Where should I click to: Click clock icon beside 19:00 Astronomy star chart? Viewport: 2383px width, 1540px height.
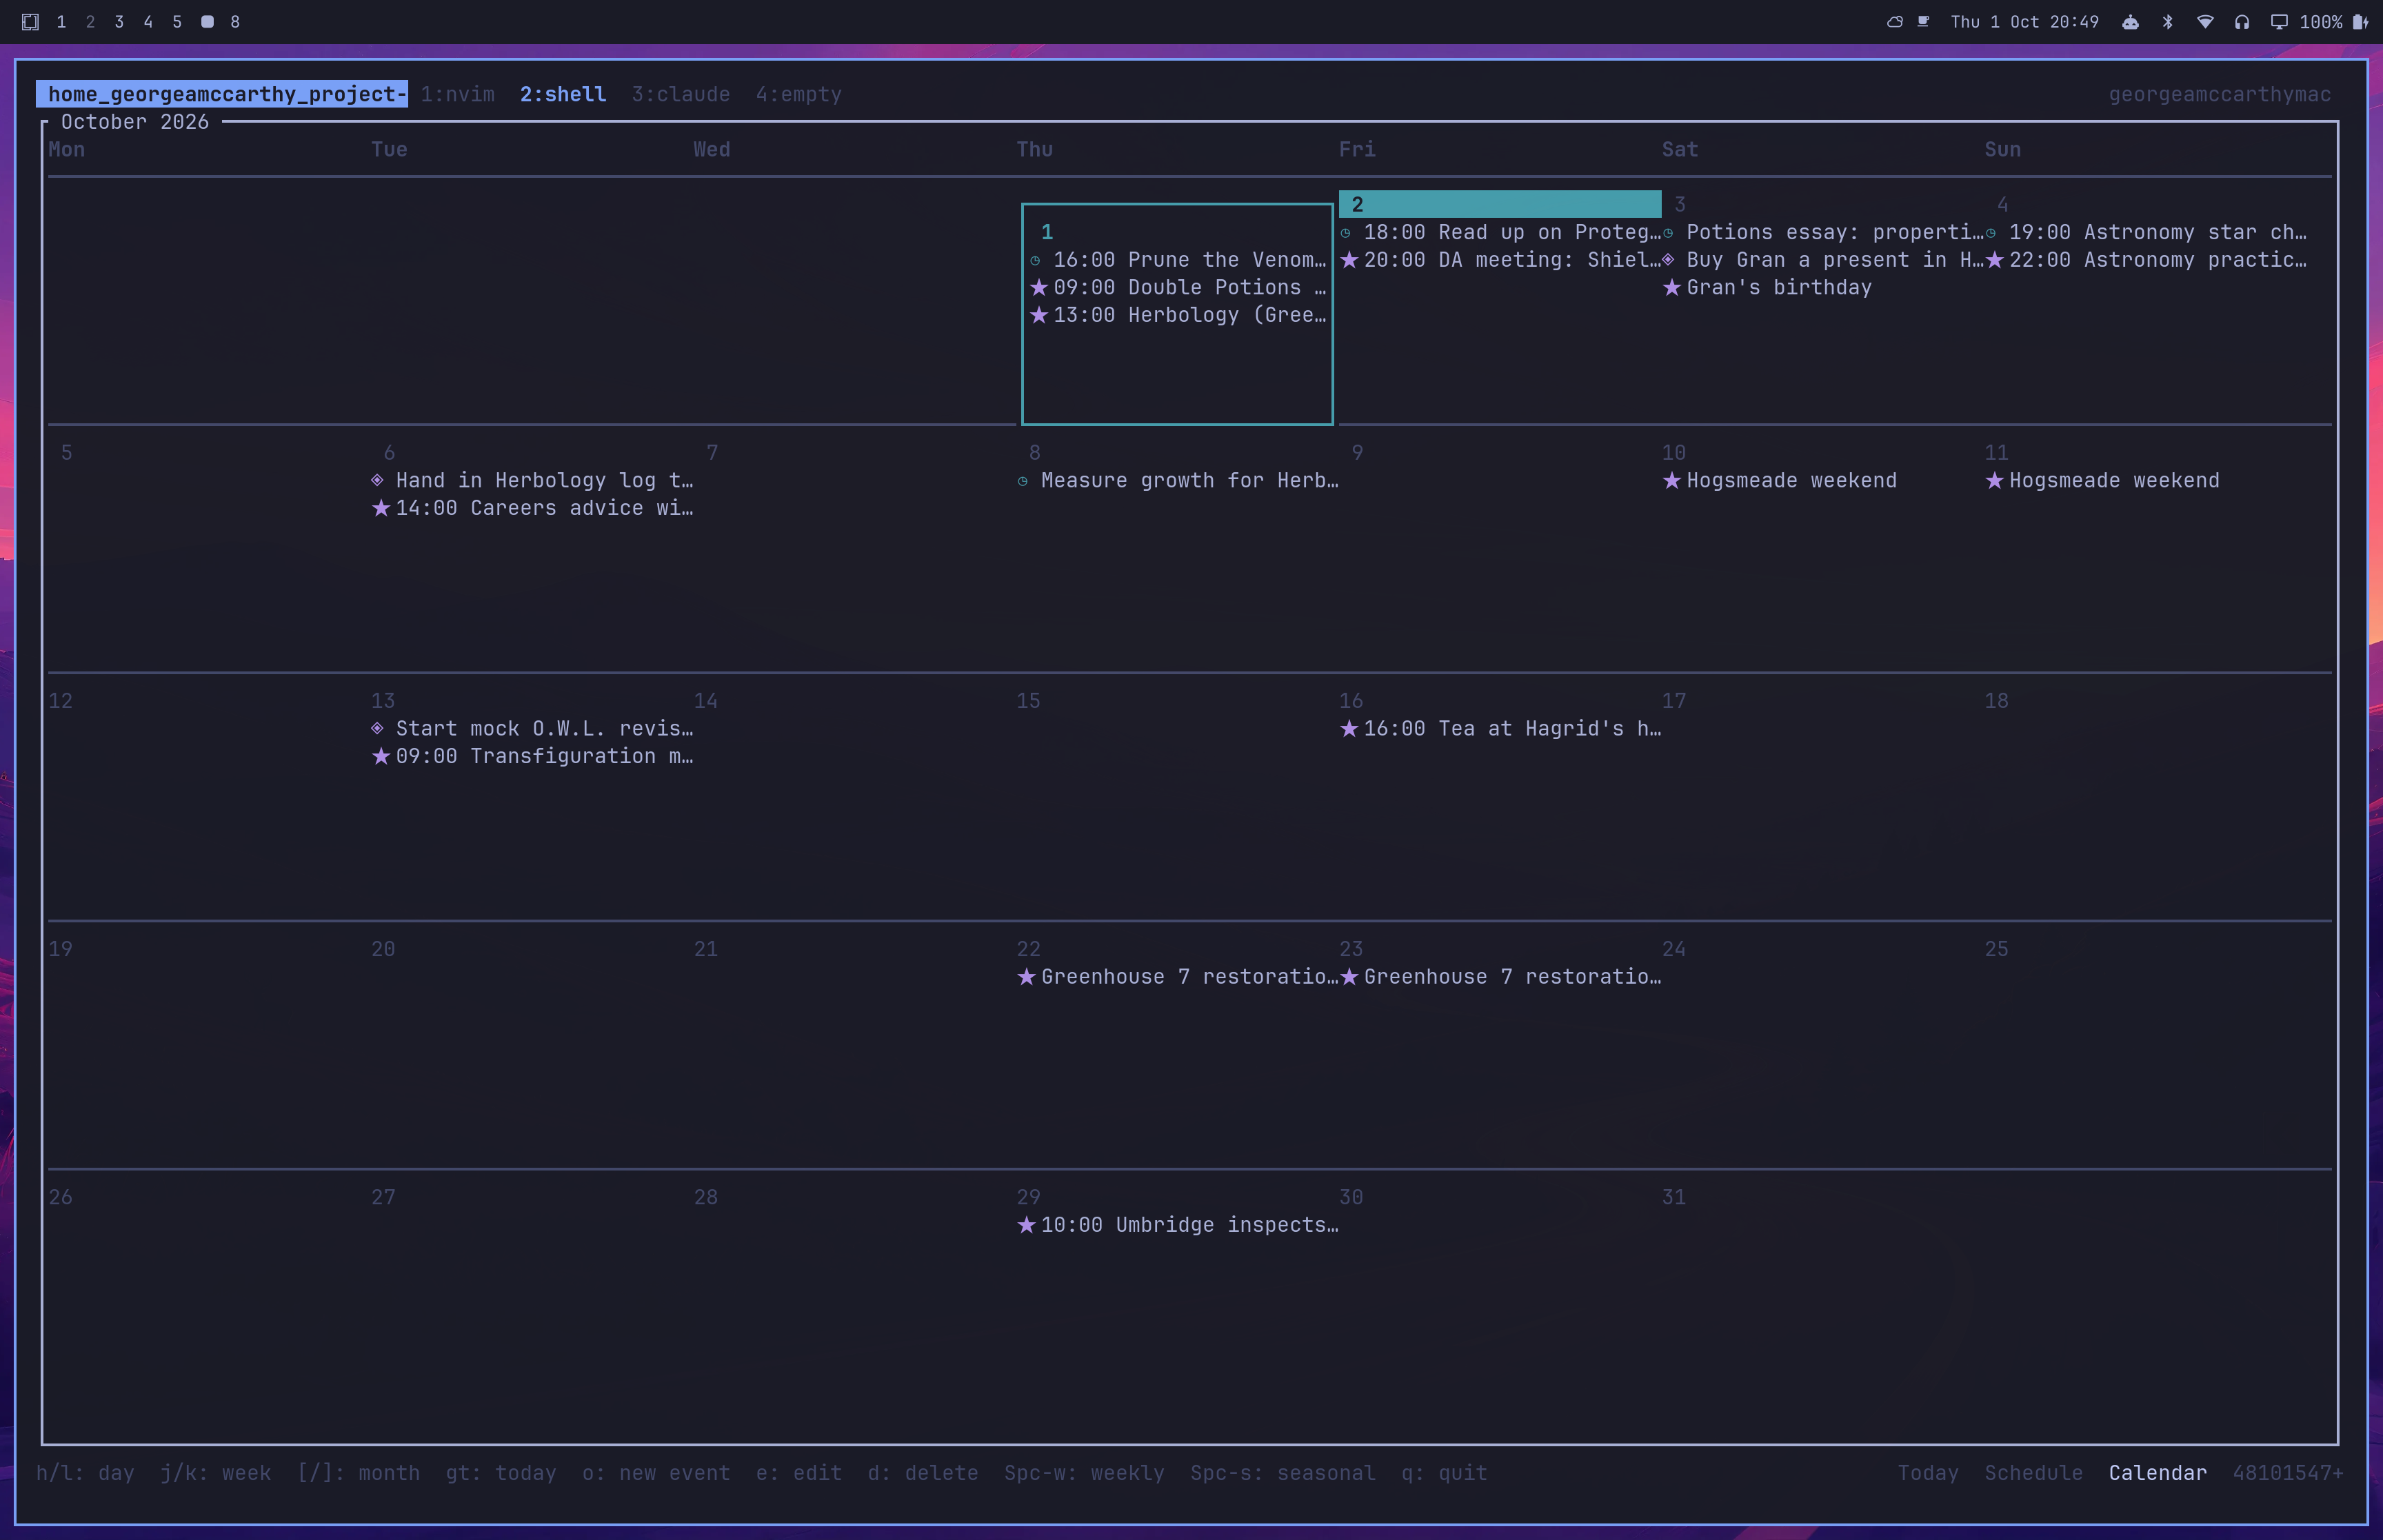pyautogui.click(x=1991, y=233)
